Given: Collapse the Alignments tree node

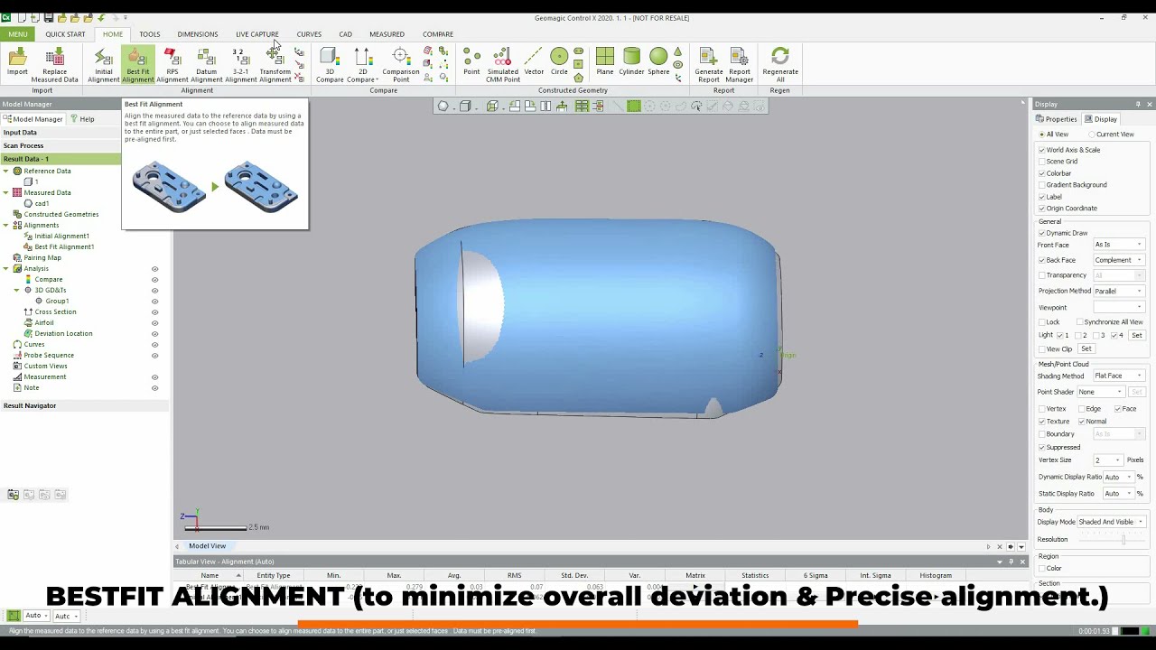Looking at the screenshot, I should pyautogui.click(x=6, y=225).
